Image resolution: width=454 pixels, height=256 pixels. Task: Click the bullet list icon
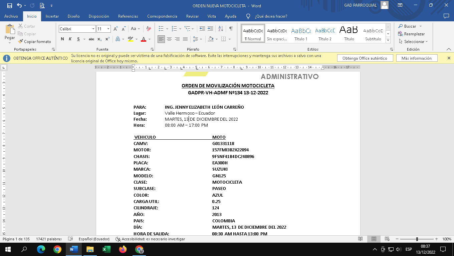click(161, 29)
